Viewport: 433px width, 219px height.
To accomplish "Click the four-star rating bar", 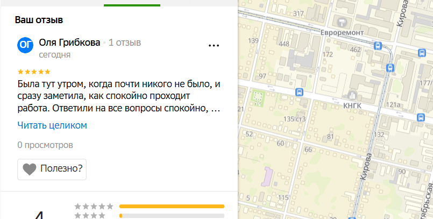I will click(x=172, y=216).
